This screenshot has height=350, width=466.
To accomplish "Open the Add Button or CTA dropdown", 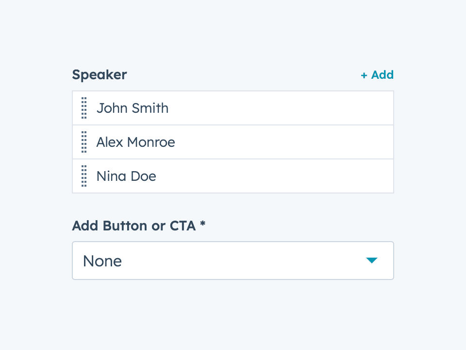I will (233, 261).
